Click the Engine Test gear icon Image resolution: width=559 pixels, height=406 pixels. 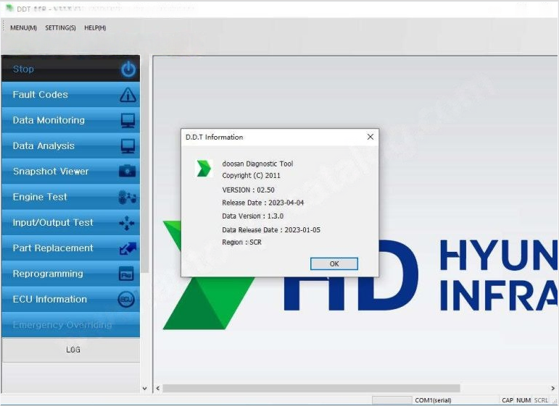click(128, 198)
